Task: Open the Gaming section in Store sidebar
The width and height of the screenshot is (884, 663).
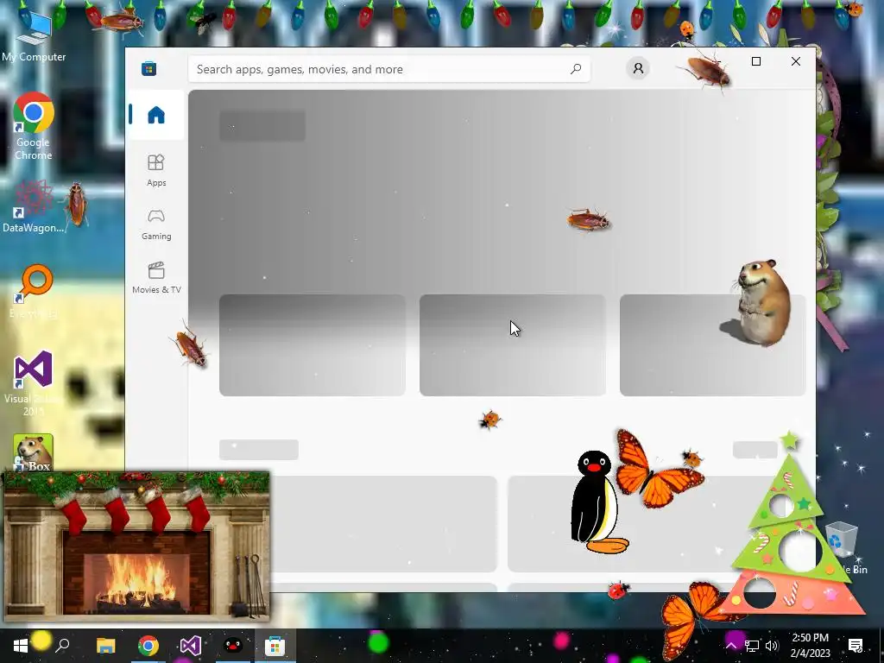Action: tap(156, 224)
